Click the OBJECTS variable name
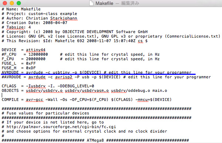 10,91
